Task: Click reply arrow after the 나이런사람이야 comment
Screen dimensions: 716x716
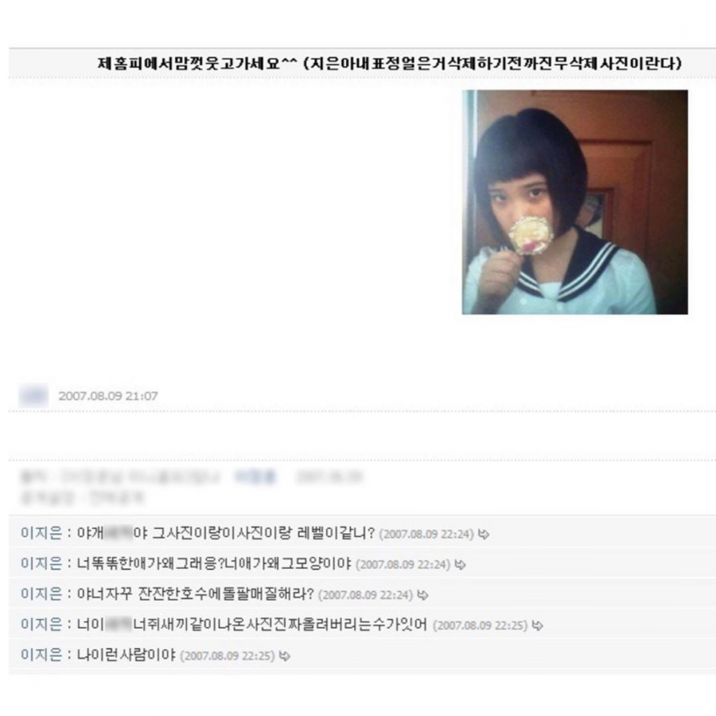Action: (285, 656)
